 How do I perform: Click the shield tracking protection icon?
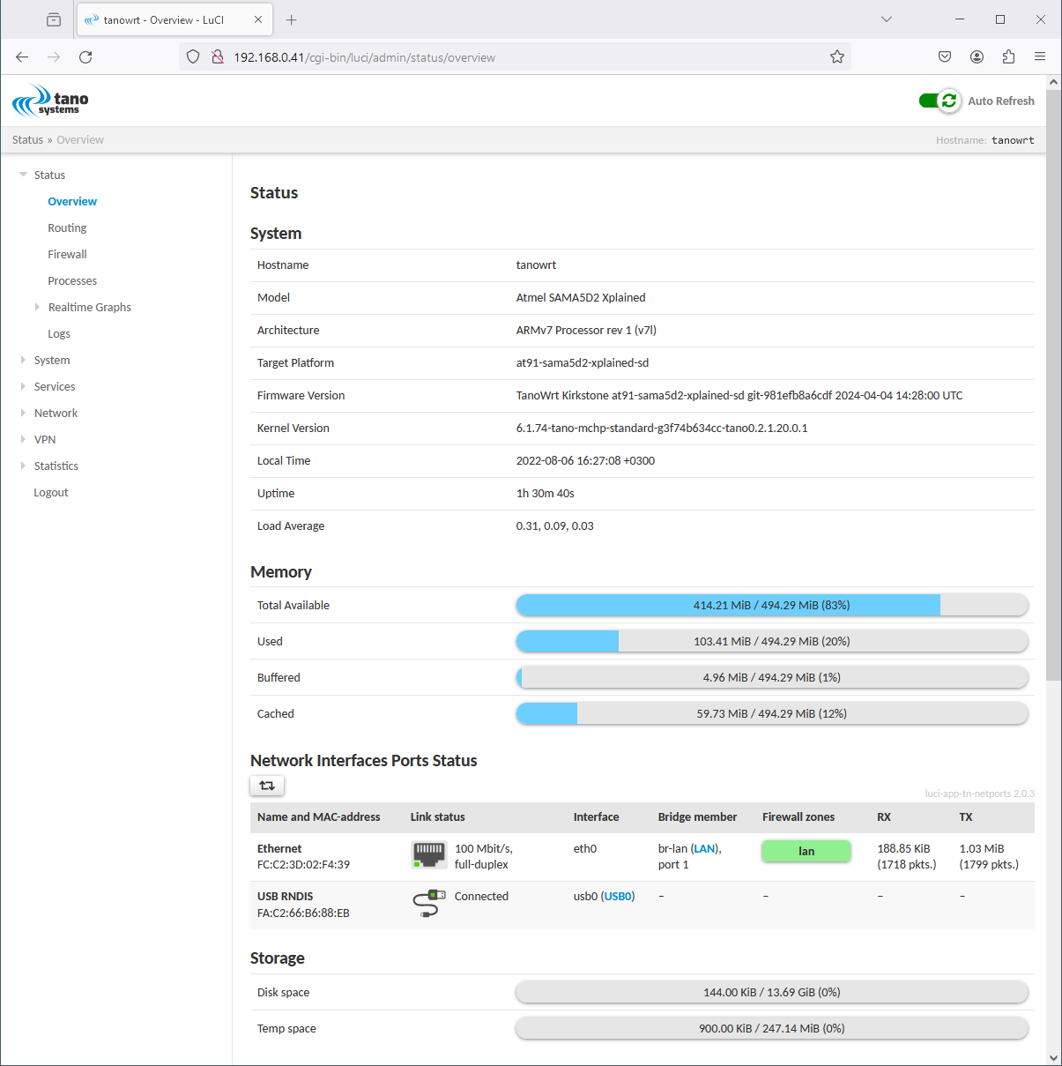193,57
